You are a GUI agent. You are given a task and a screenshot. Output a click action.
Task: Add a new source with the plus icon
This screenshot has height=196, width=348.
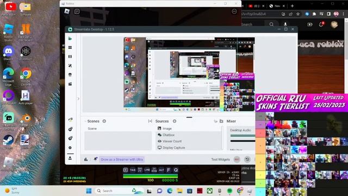pos(175,121)
